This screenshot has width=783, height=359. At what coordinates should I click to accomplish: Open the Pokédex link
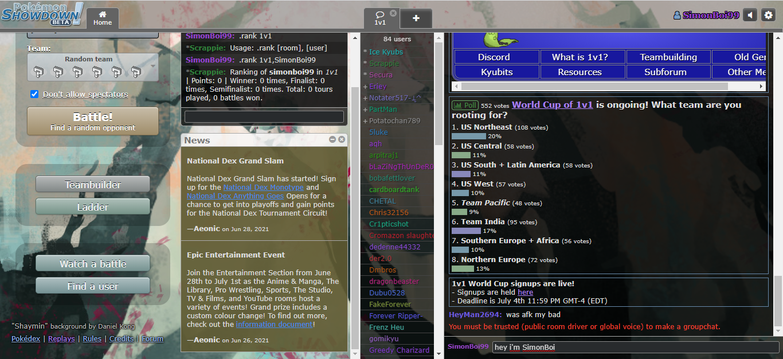point(26,338)
